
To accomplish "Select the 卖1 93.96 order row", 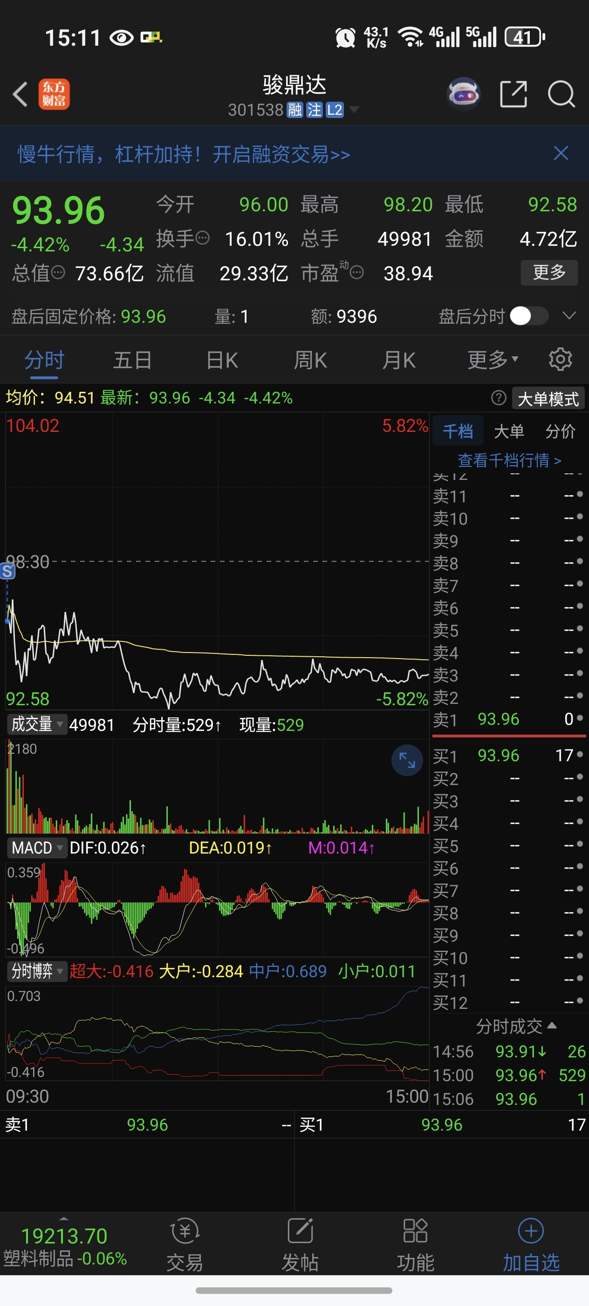I will tap(508, 719).
